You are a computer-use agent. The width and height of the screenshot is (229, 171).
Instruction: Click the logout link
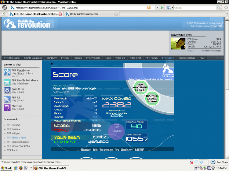tap(191, 51)
